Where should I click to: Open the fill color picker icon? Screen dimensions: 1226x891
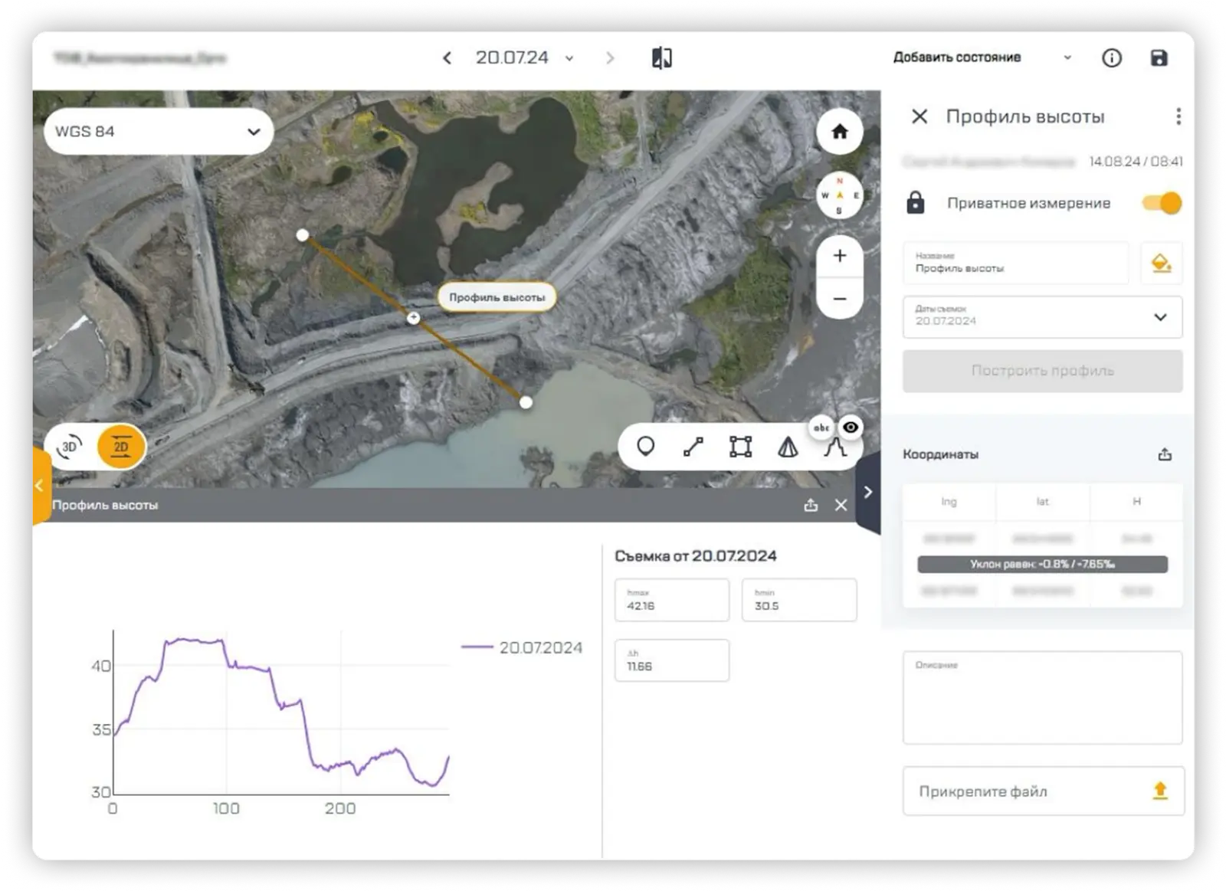point(1161,264)
